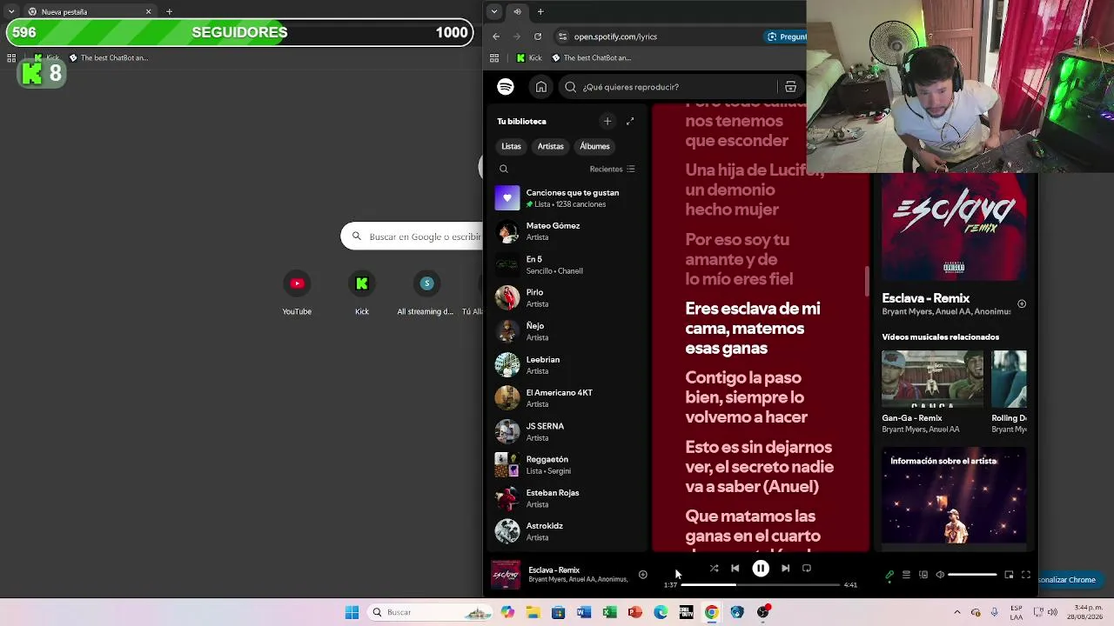Adjust the Spotify volume slider

pyautogui.click(x=972, y=575)
